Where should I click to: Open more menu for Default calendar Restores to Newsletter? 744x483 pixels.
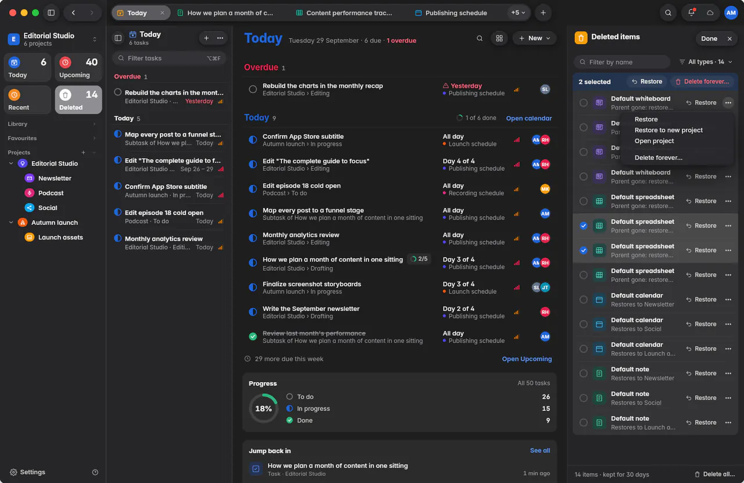(x=728, y=300)
